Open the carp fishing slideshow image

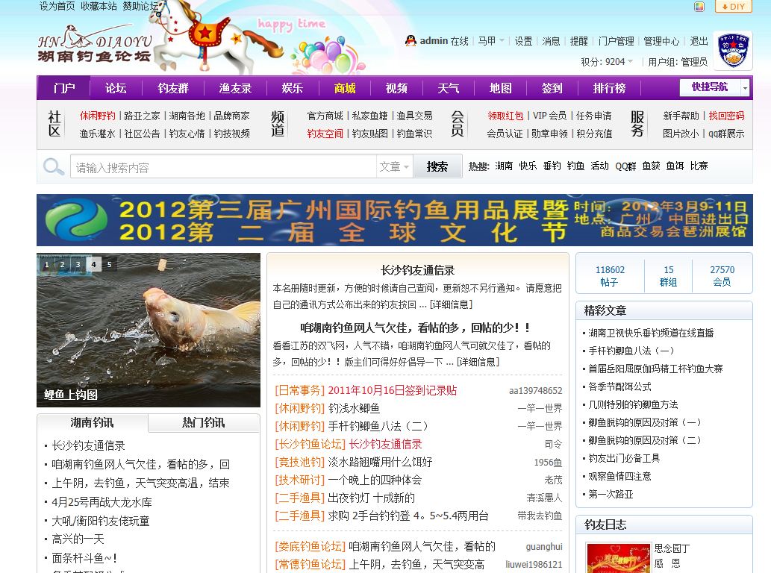(x=149, y=331)
